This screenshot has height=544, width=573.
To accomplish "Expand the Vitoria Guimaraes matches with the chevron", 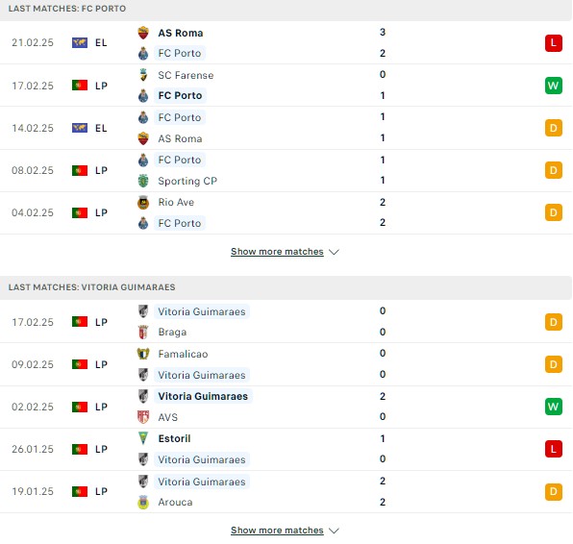I will (334, 531).
